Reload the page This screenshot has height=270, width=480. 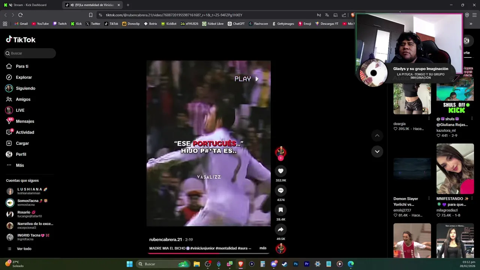point(20,15)
